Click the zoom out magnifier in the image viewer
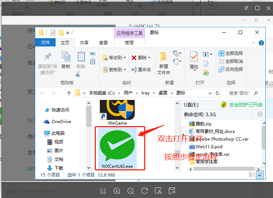The width and height of the screenshot is (273, 198). coord(131,191)
